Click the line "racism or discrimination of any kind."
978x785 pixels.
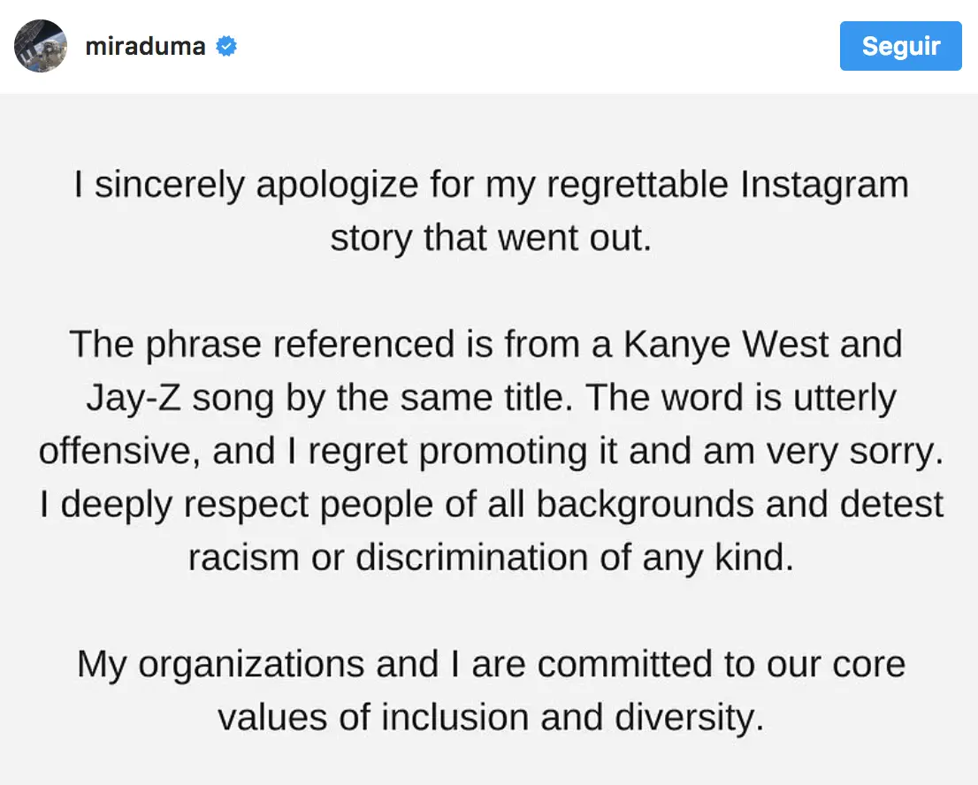coord(491,558)
